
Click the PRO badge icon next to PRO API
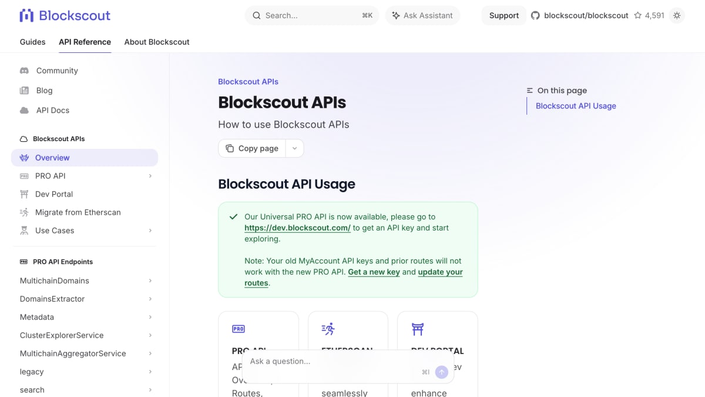point(24,176)
